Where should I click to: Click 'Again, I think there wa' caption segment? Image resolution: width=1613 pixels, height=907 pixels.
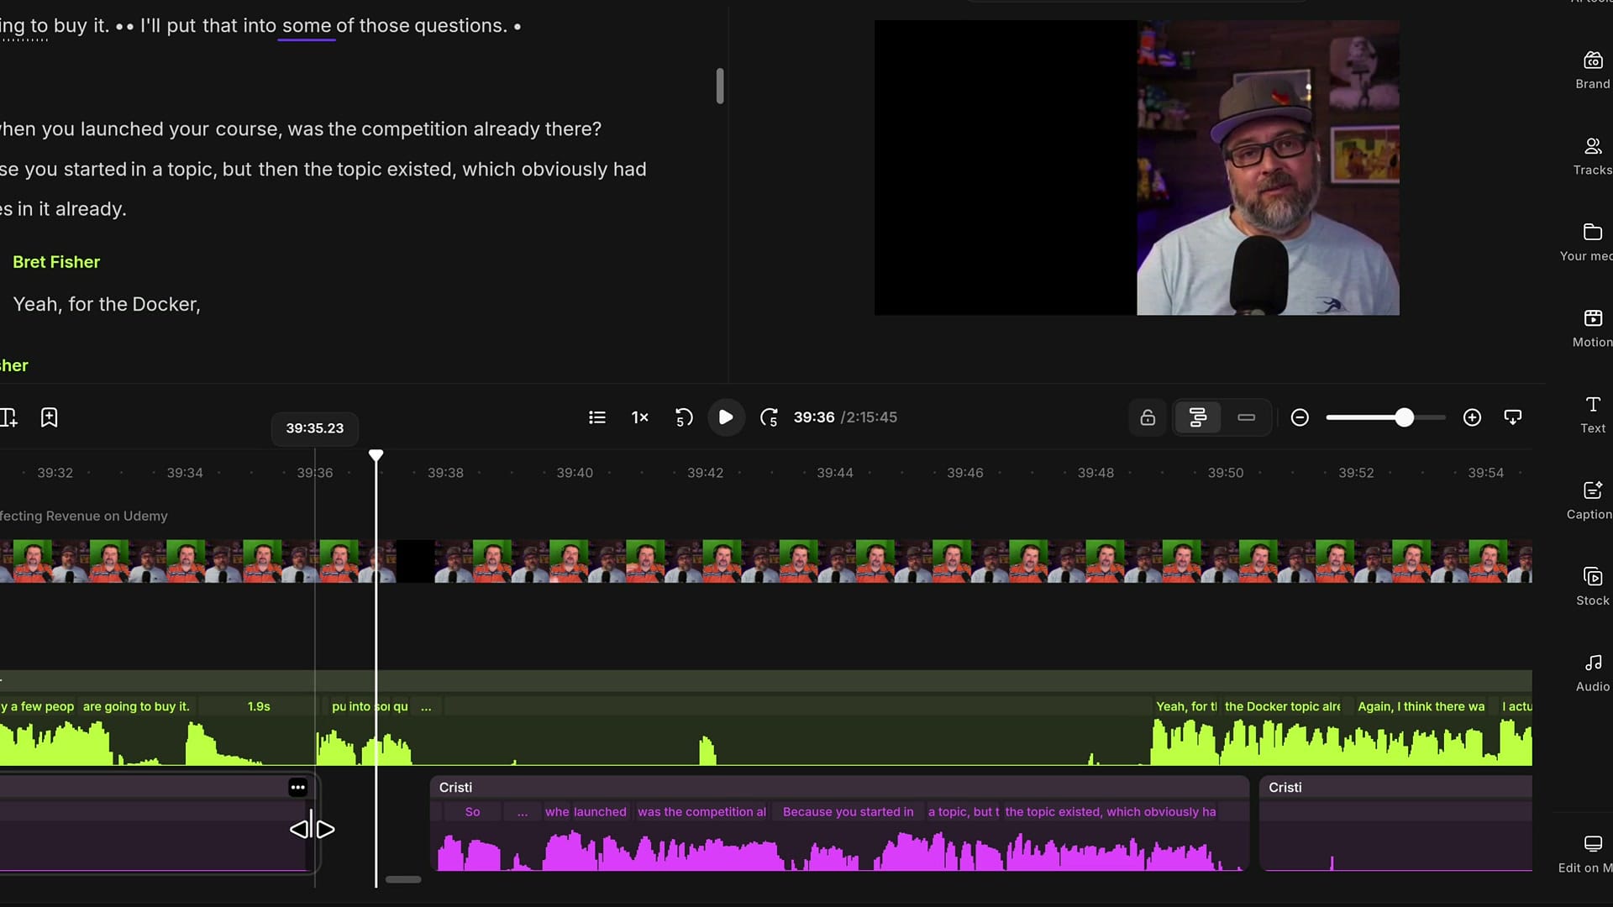1421,706
